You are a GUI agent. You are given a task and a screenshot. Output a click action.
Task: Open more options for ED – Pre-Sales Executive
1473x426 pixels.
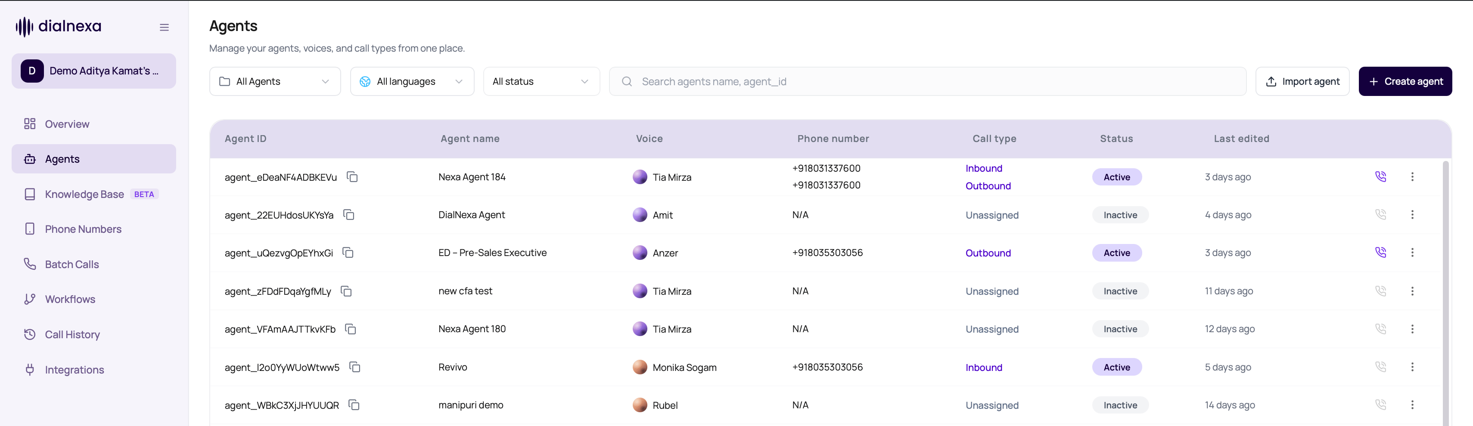(x=1412, y=253)
